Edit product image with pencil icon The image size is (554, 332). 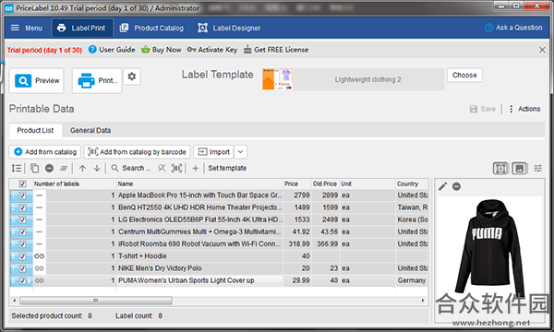442,186
